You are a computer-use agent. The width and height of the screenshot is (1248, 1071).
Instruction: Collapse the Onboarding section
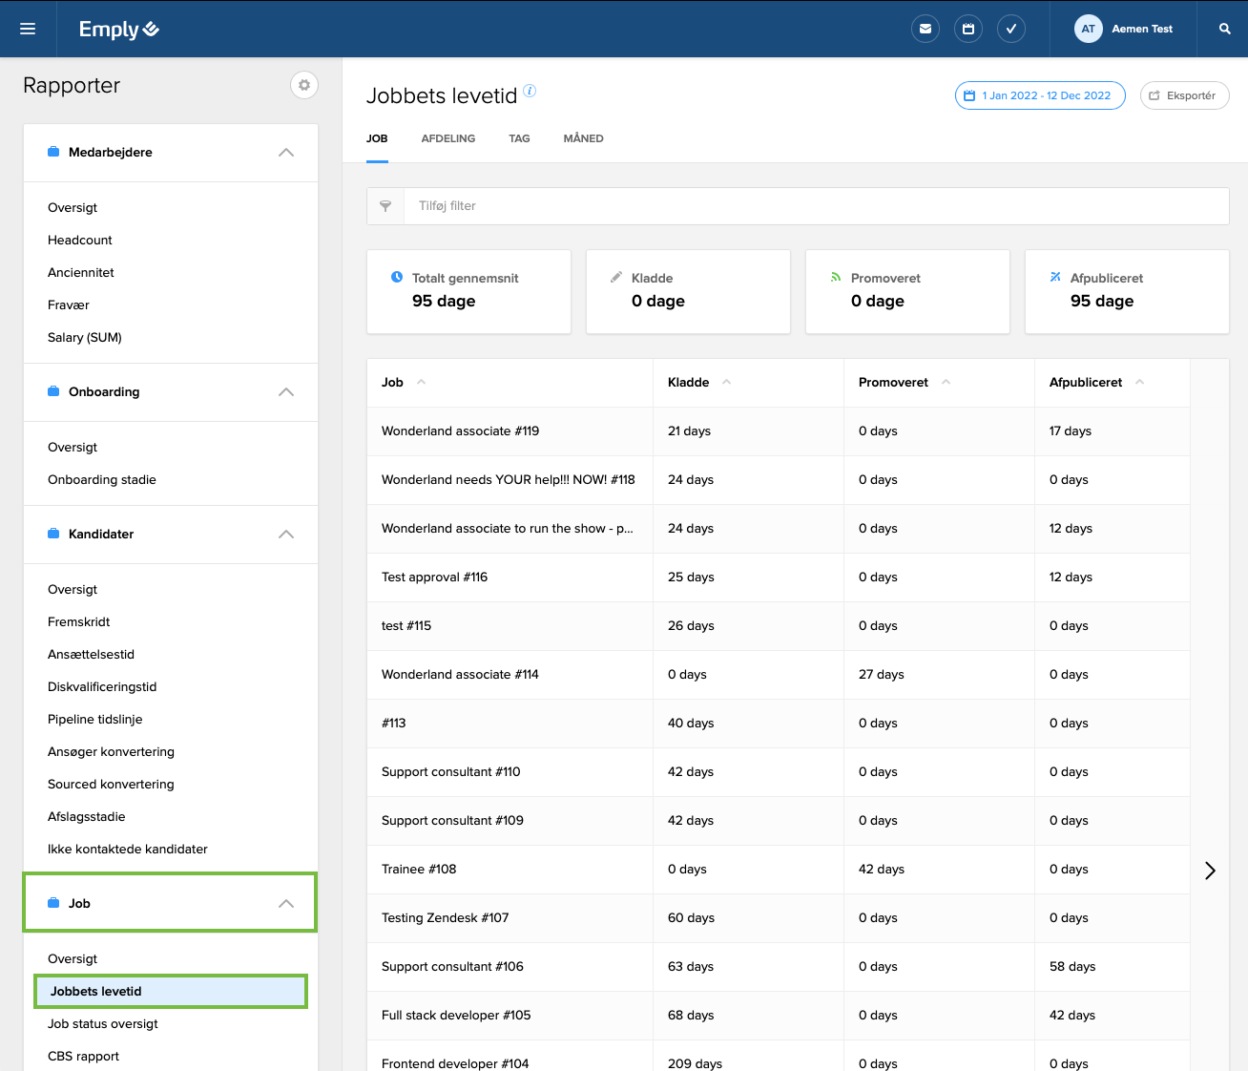(285, 392)
